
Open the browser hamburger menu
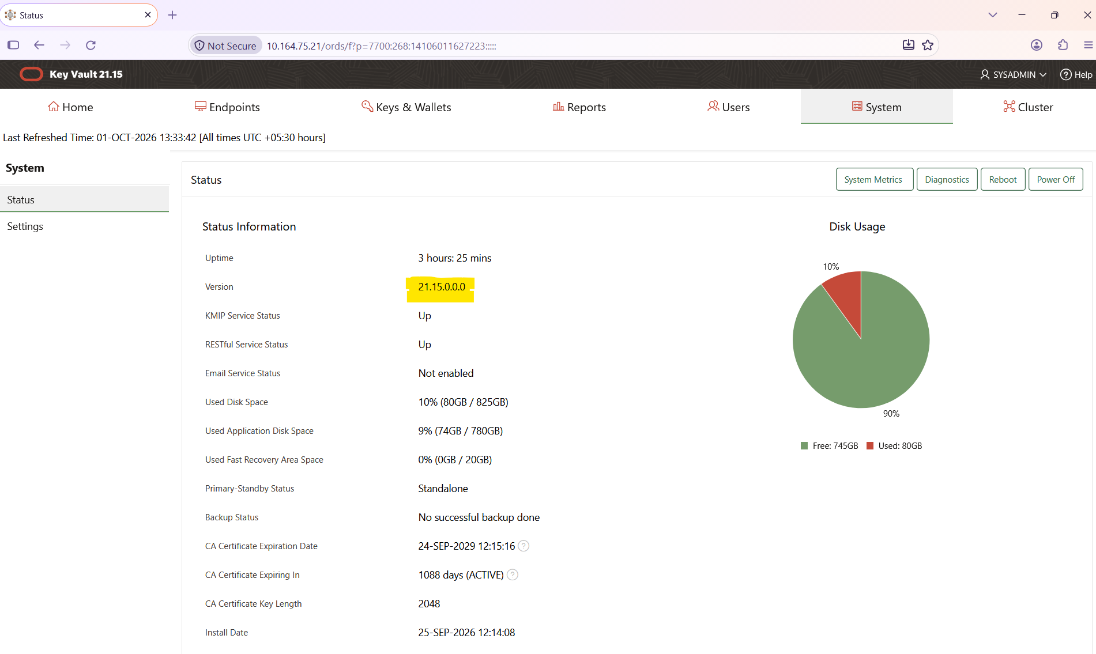click(x=1088, y=45)
